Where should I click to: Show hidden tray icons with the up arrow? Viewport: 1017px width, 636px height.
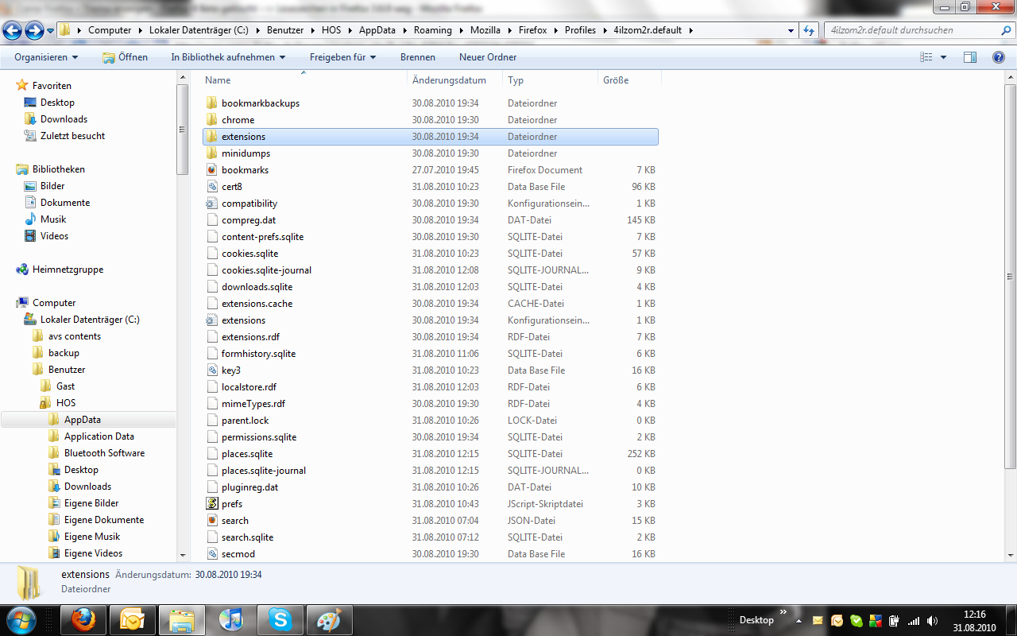799,621
